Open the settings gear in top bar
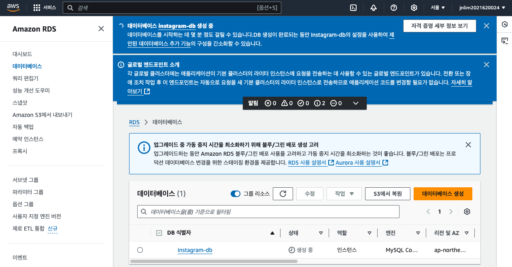Image resolution: width=512 pixels, height=267 pixels. point(414,8)
